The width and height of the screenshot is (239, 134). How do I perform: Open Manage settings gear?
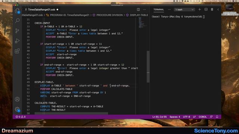point(17,109)
